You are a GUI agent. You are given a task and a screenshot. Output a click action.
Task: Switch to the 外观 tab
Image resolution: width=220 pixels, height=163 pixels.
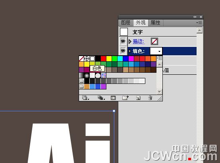pyautogui.click(x=141, y=23)
